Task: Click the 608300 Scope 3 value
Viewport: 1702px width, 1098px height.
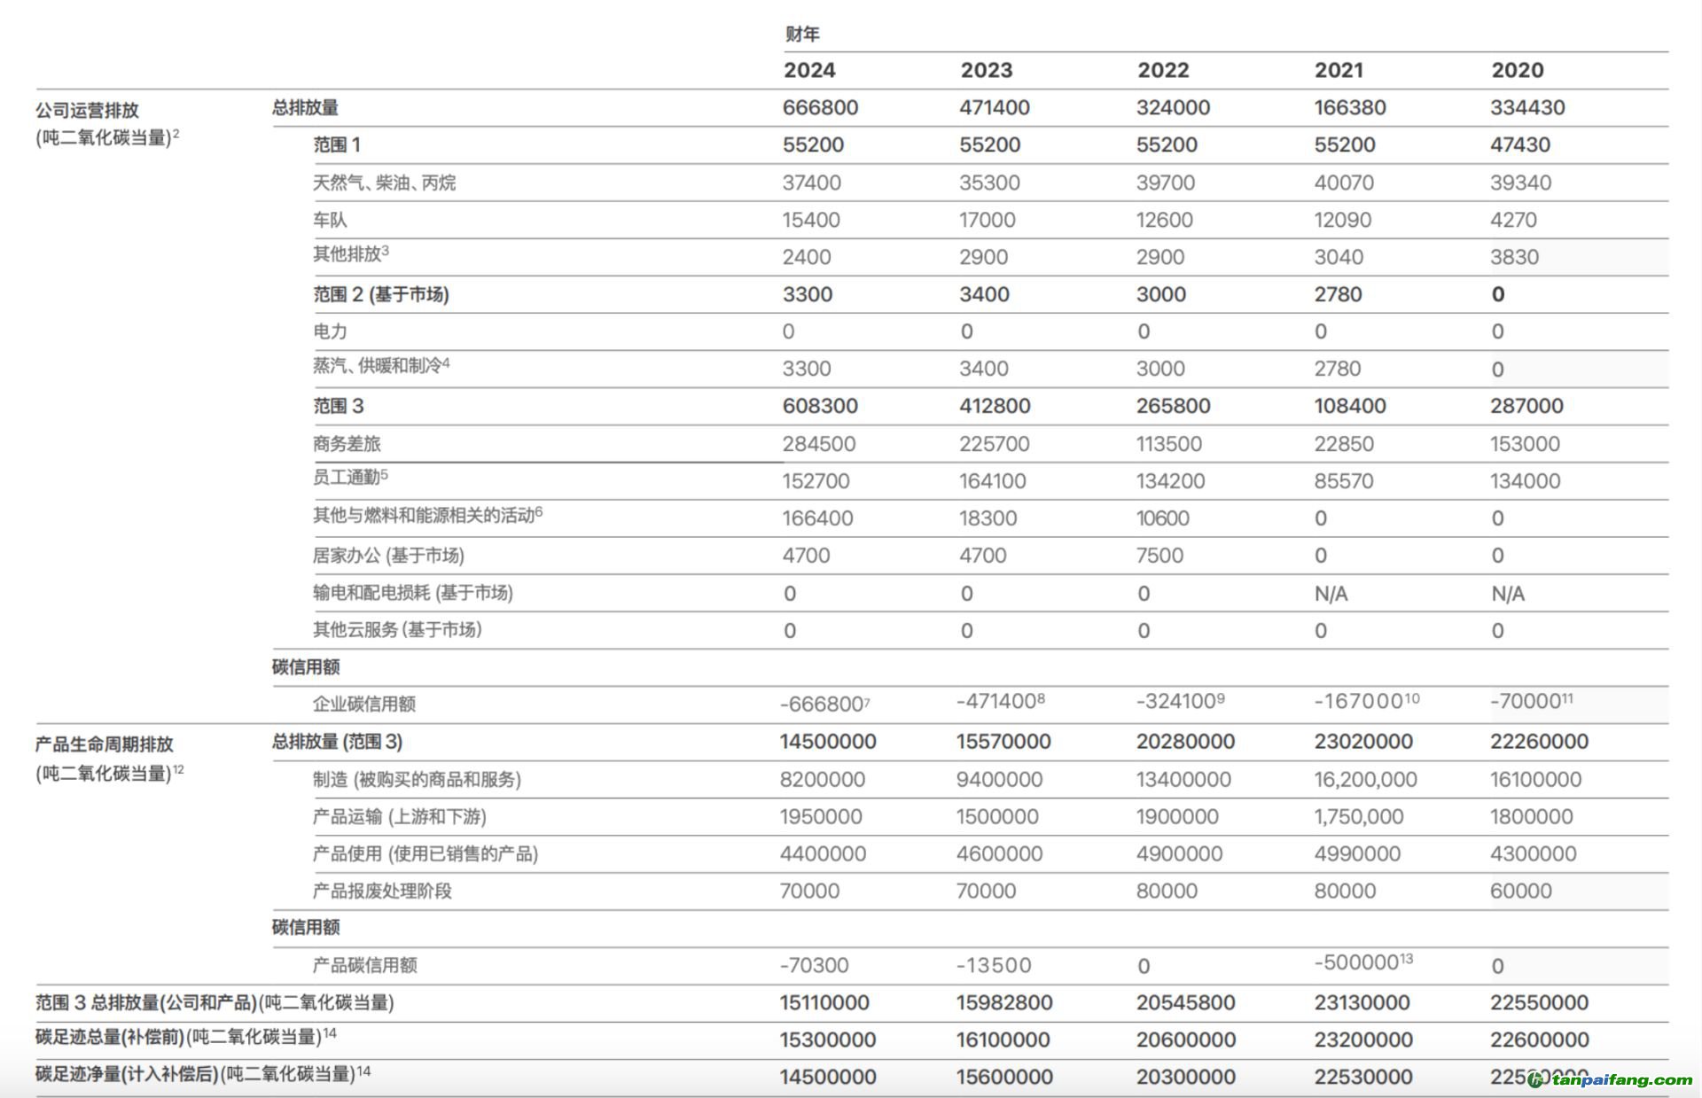Action: click(820, 406)
